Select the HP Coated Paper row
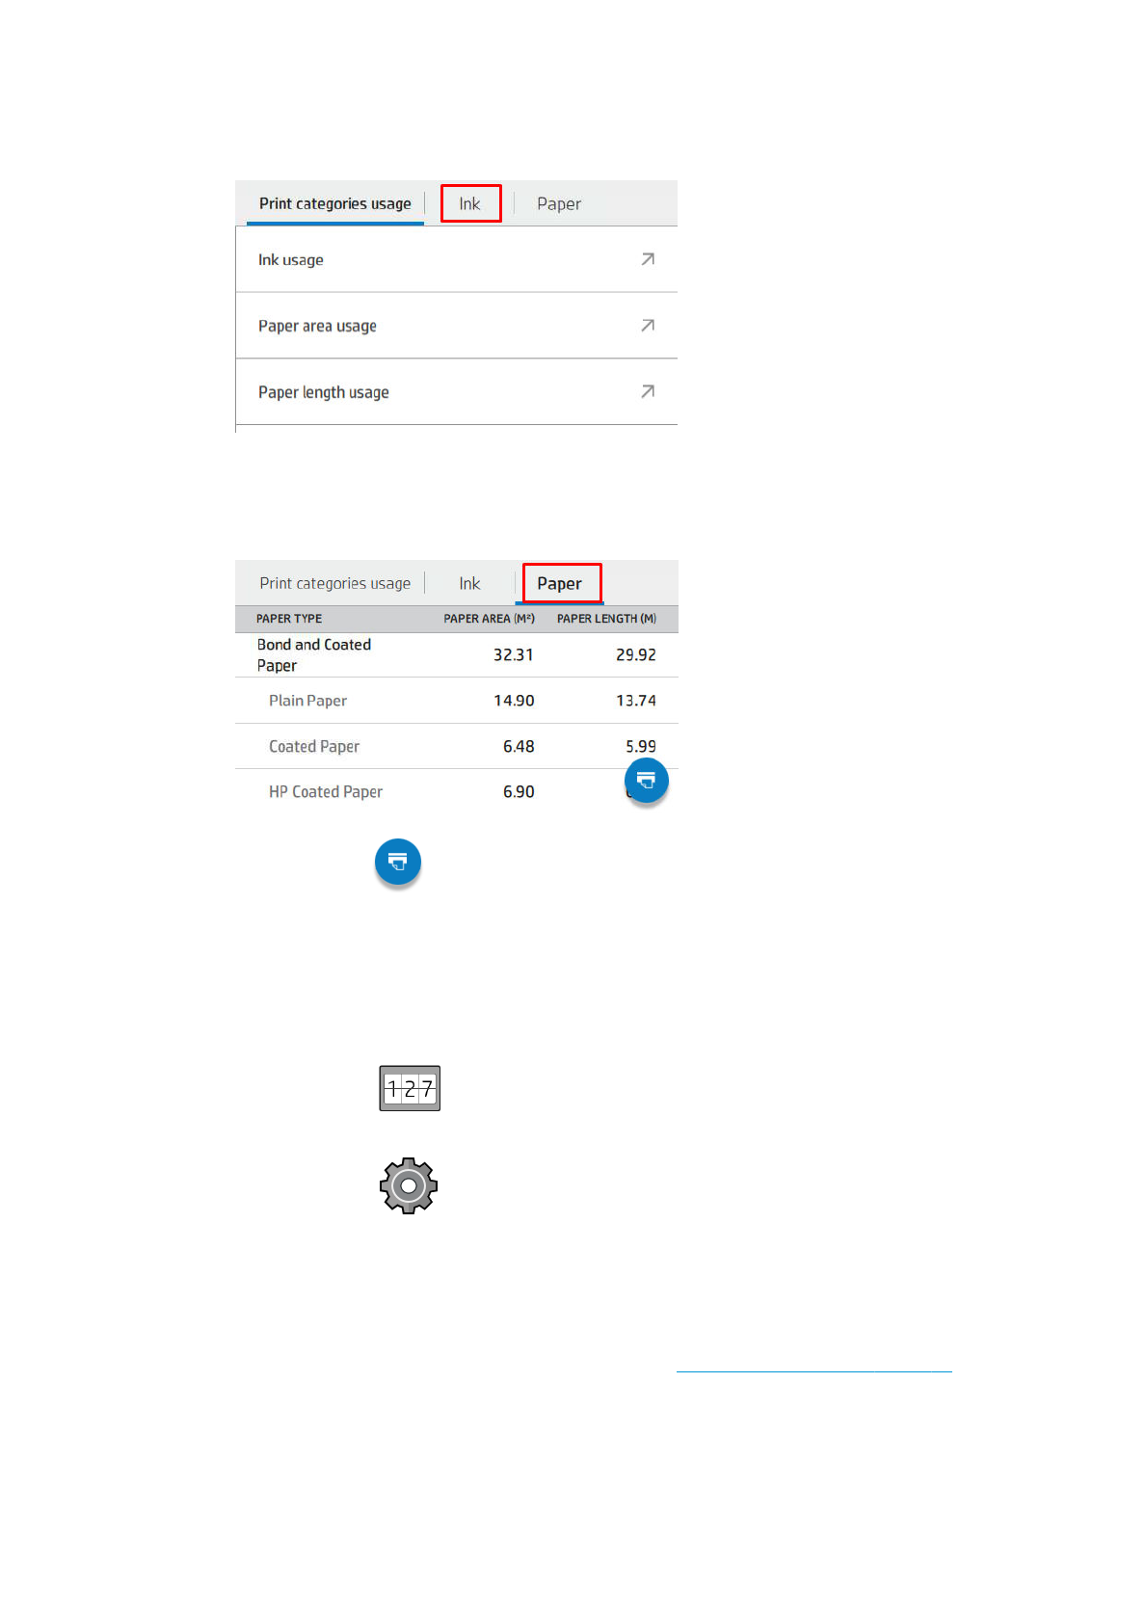The image size is (1146, 1622). pos(326,791)
